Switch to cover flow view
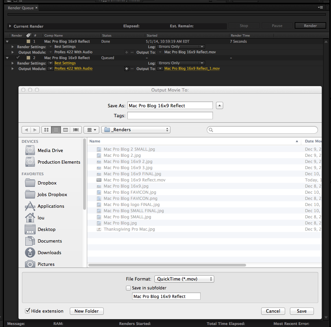The width and height of the screenshot is (331, 327). pyautogui.click(x=76, y=130)
